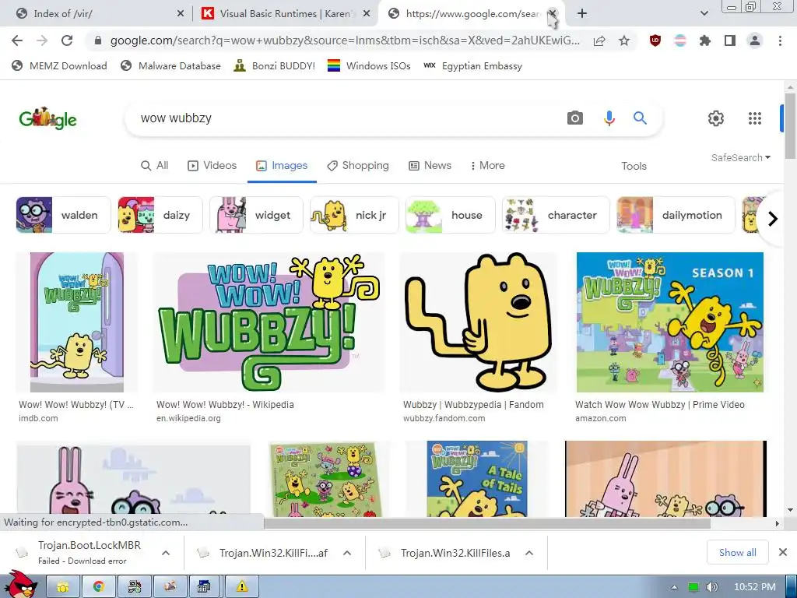Open the Wikipedia Wubbzy logo image
This screenshot has width=797, height=598.
point(269,322)
